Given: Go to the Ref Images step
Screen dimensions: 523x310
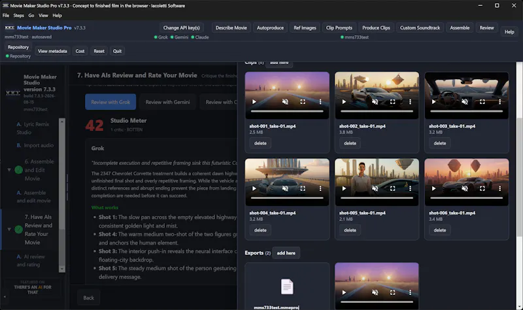Looking at the screenshot, I should pyautogui.click(x=305, y=27).
